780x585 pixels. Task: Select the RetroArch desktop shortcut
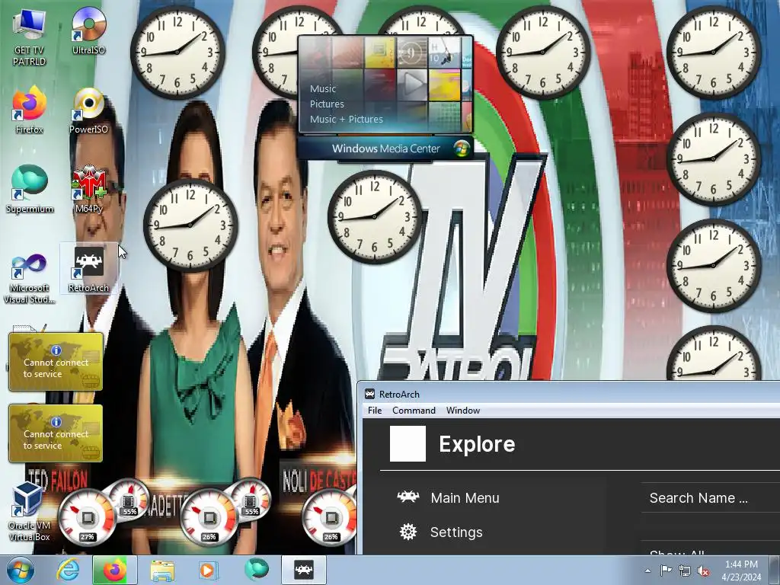[x=88, y=269]
